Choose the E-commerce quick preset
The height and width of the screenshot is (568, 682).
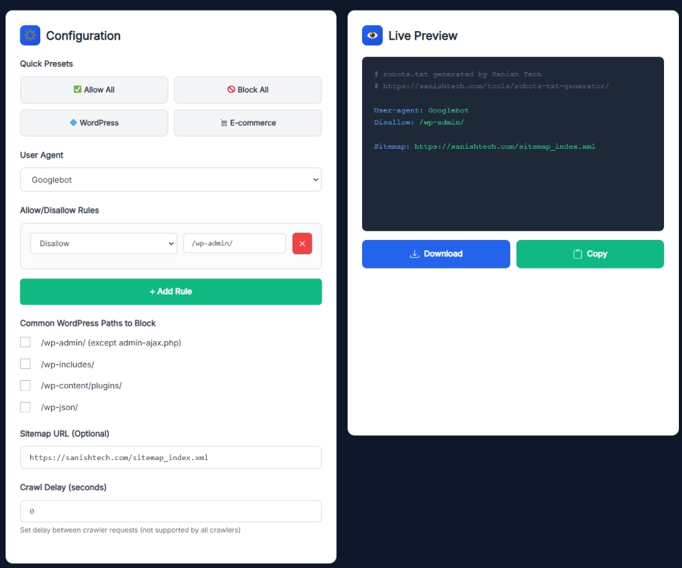[x=247, y=123]
